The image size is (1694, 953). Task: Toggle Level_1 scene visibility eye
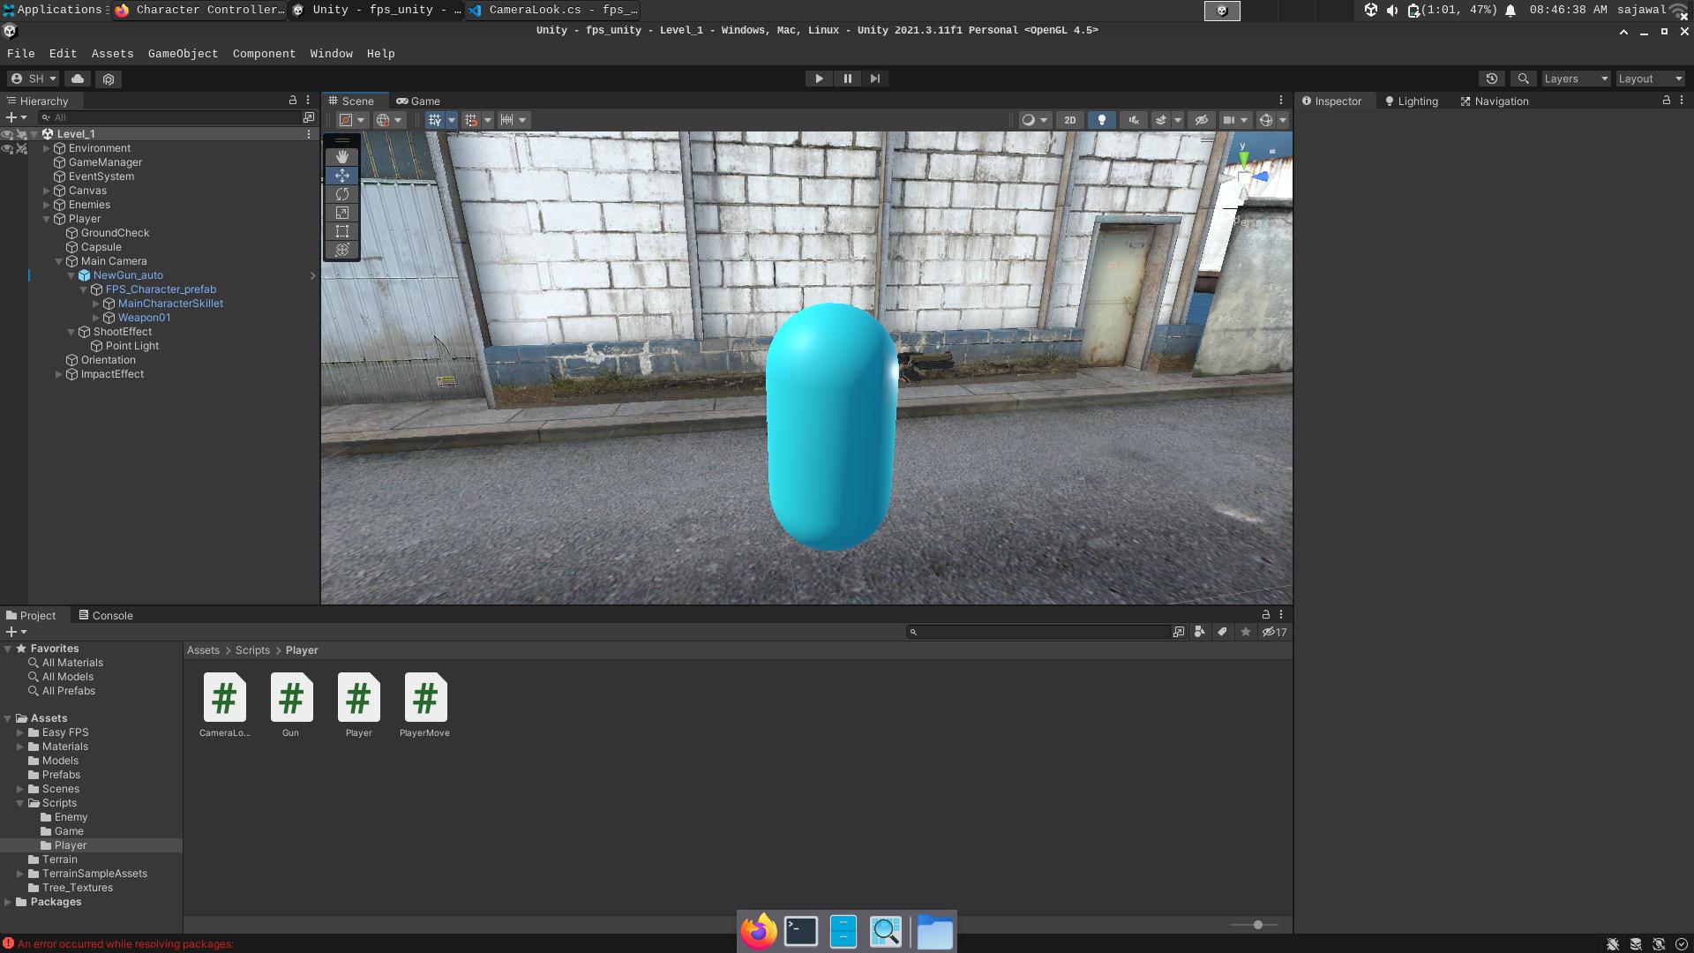point(7,134)
